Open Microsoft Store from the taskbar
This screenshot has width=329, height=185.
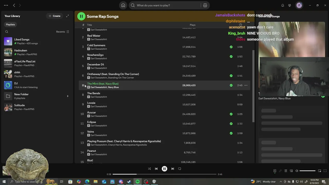[x=70, y=182]
